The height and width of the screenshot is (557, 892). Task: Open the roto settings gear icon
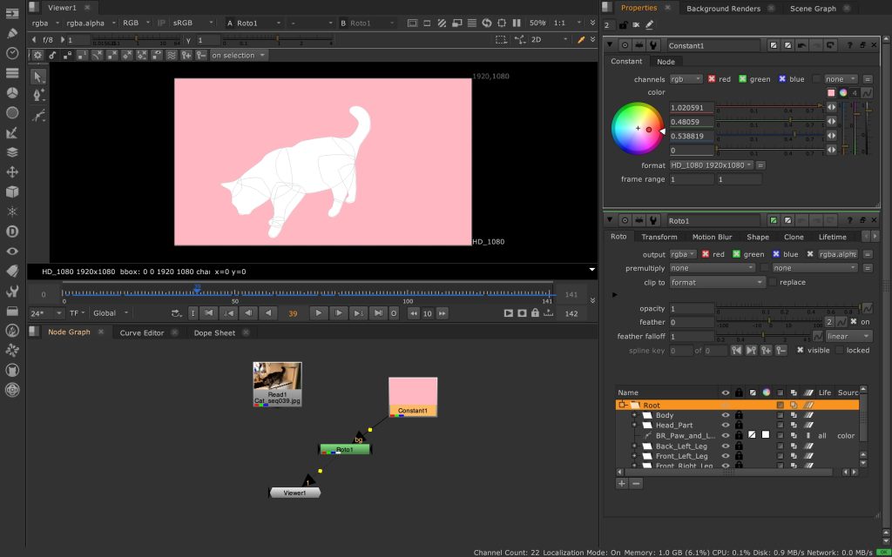click(x=37, y=55)
